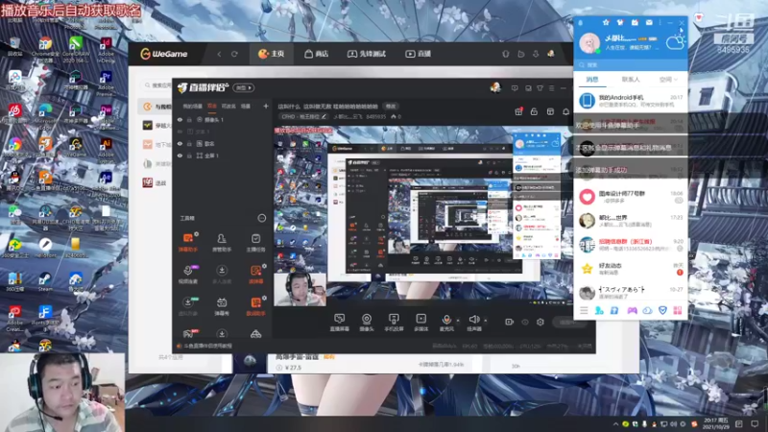Mute the 扬声器 speaker
This screenshot has height=432, width=768.
[474, 323]
